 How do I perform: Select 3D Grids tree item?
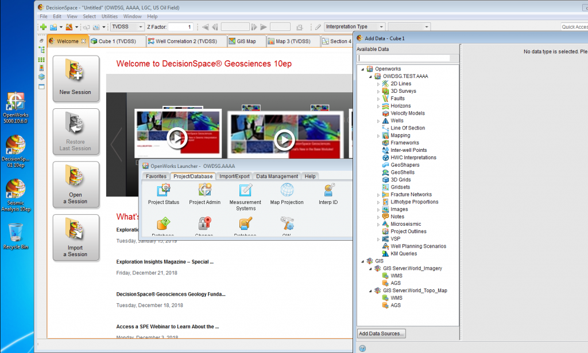click(x=400, y=180)
